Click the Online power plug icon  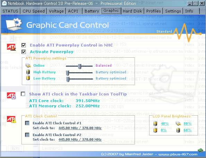[28, 66]
